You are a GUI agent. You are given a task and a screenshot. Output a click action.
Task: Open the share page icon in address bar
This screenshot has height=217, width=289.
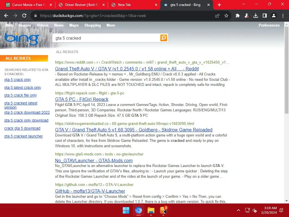click(x=217, y=16)
